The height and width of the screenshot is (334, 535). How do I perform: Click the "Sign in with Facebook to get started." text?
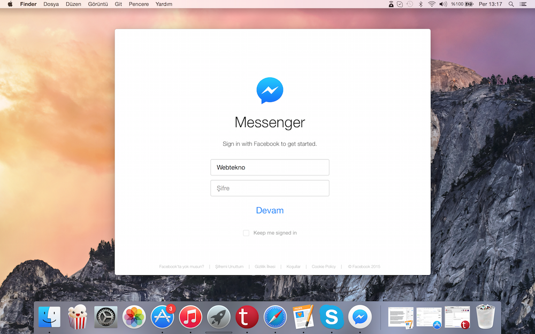[270, 144]
